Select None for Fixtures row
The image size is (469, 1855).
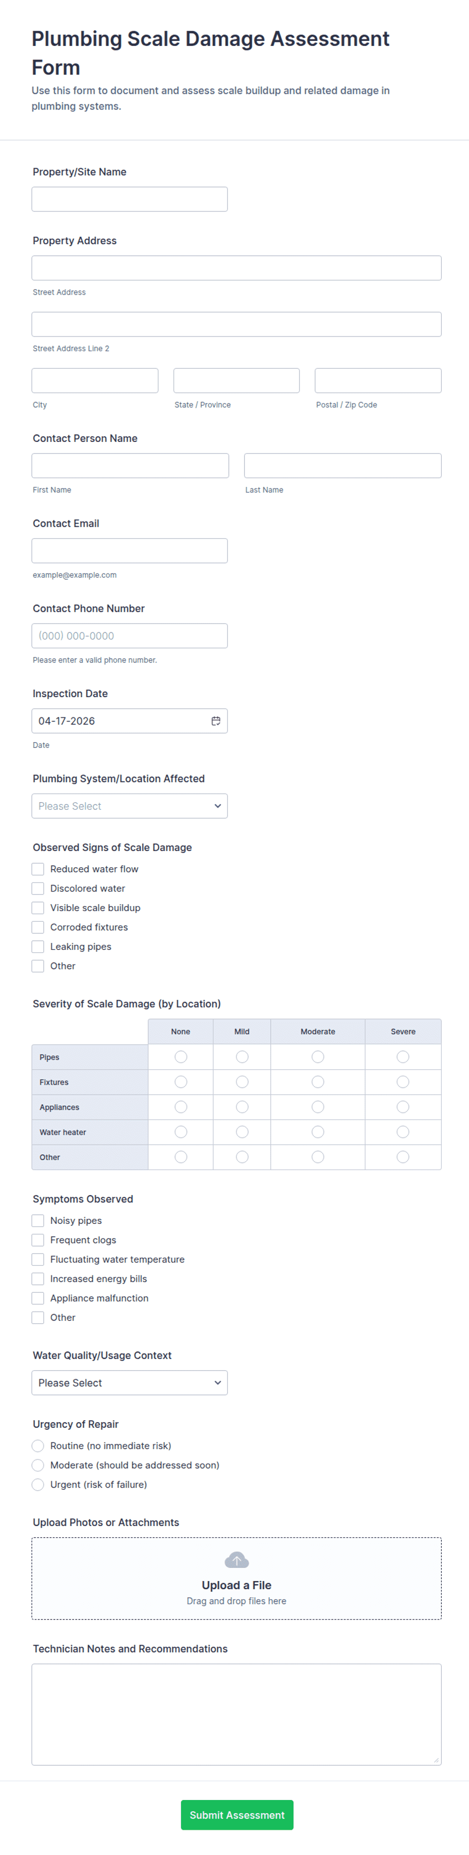click(x=181, y=1082)
